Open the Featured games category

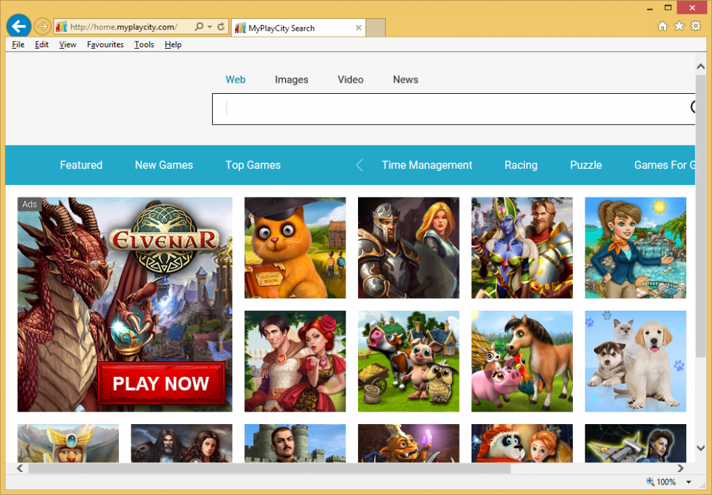(x=81, y=165)
